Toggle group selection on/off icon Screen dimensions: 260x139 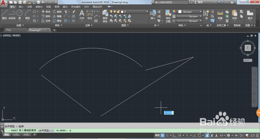(x=212, y=21)
